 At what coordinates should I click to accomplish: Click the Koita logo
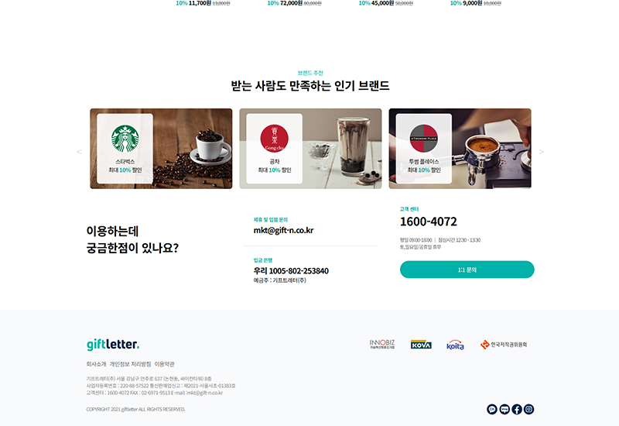pyautogui.click(x=455, y=345)
